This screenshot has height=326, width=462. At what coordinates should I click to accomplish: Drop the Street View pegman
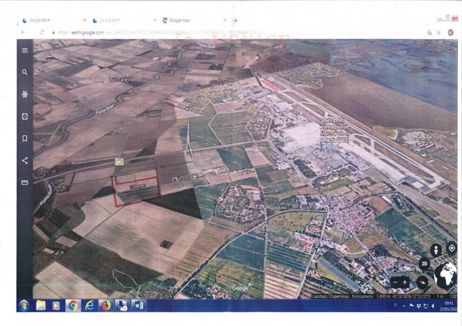tap(436, 249)
